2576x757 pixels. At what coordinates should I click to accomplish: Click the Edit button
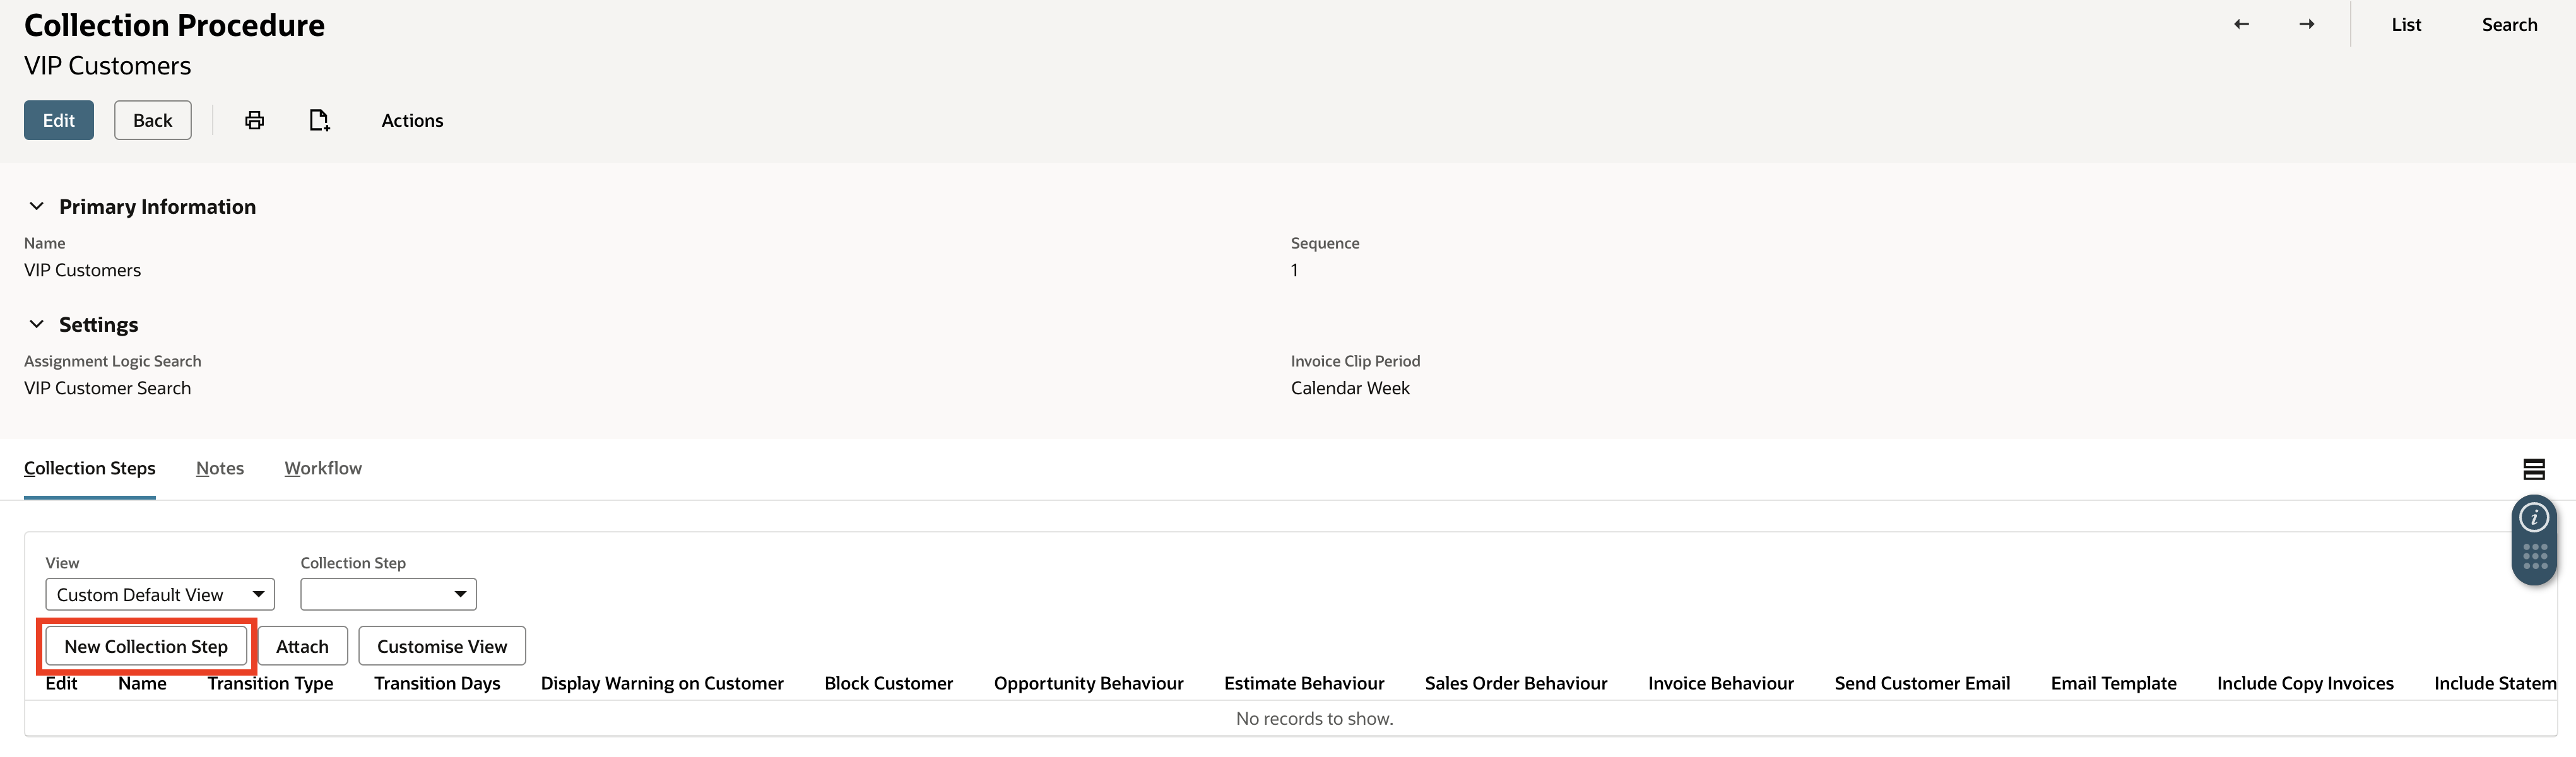[x=58, y=120]
